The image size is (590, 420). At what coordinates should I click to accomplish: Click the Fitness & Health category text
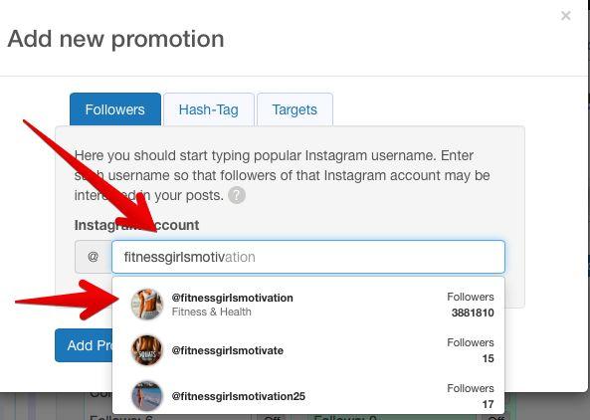(x=212, y=312)
